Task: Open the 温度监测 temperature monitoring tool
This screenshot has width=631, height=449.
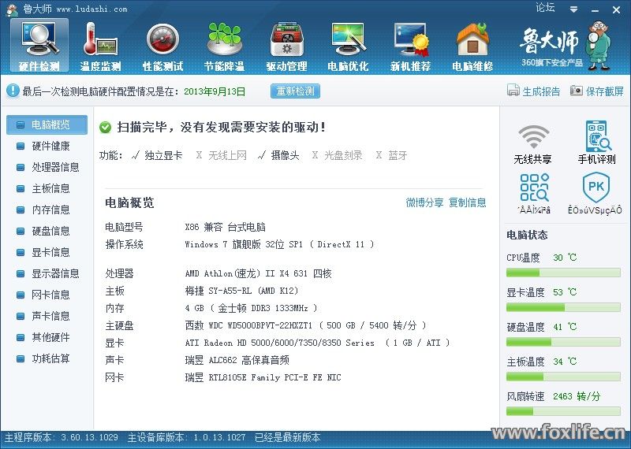Action: (x=100, y=46)
